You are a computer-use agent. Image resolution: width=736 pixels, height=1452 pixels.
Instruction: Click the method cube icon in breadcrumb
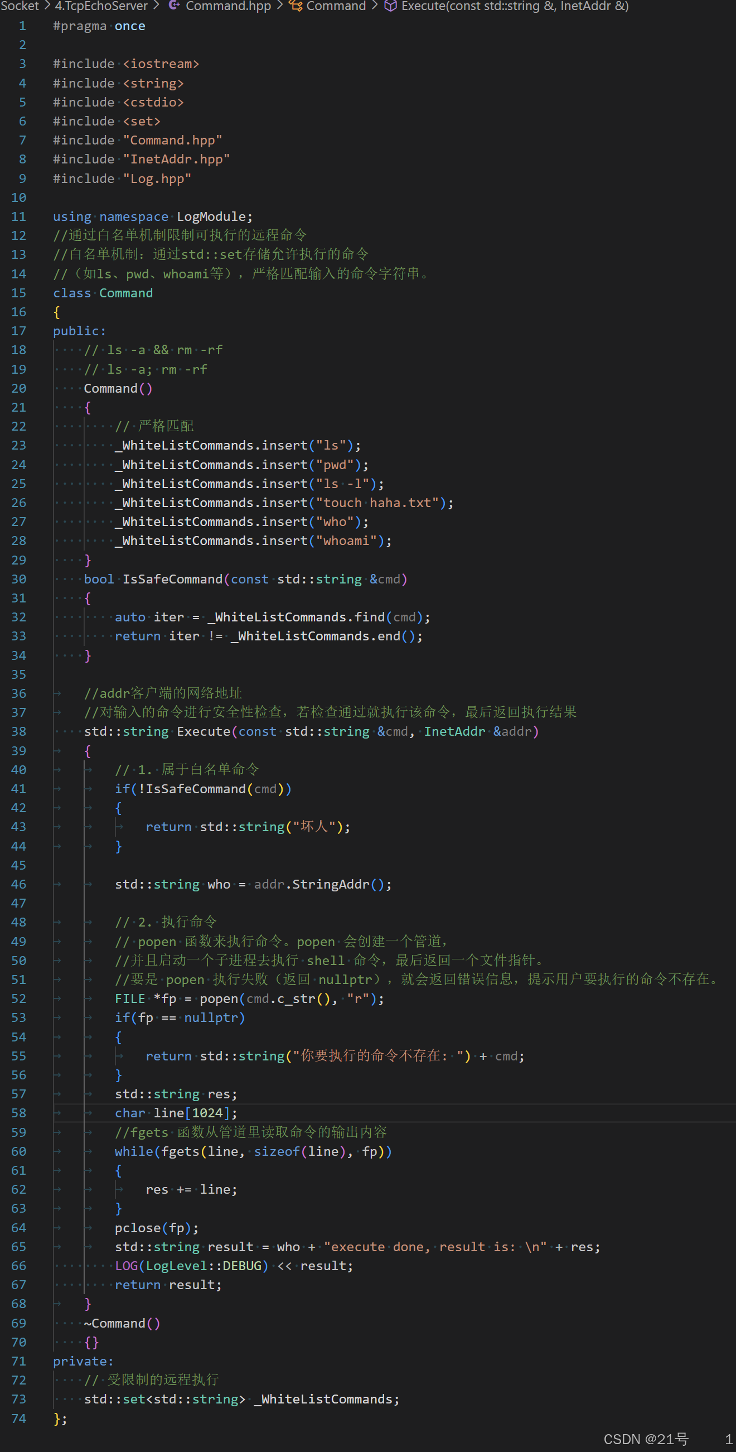coord(390,6)
